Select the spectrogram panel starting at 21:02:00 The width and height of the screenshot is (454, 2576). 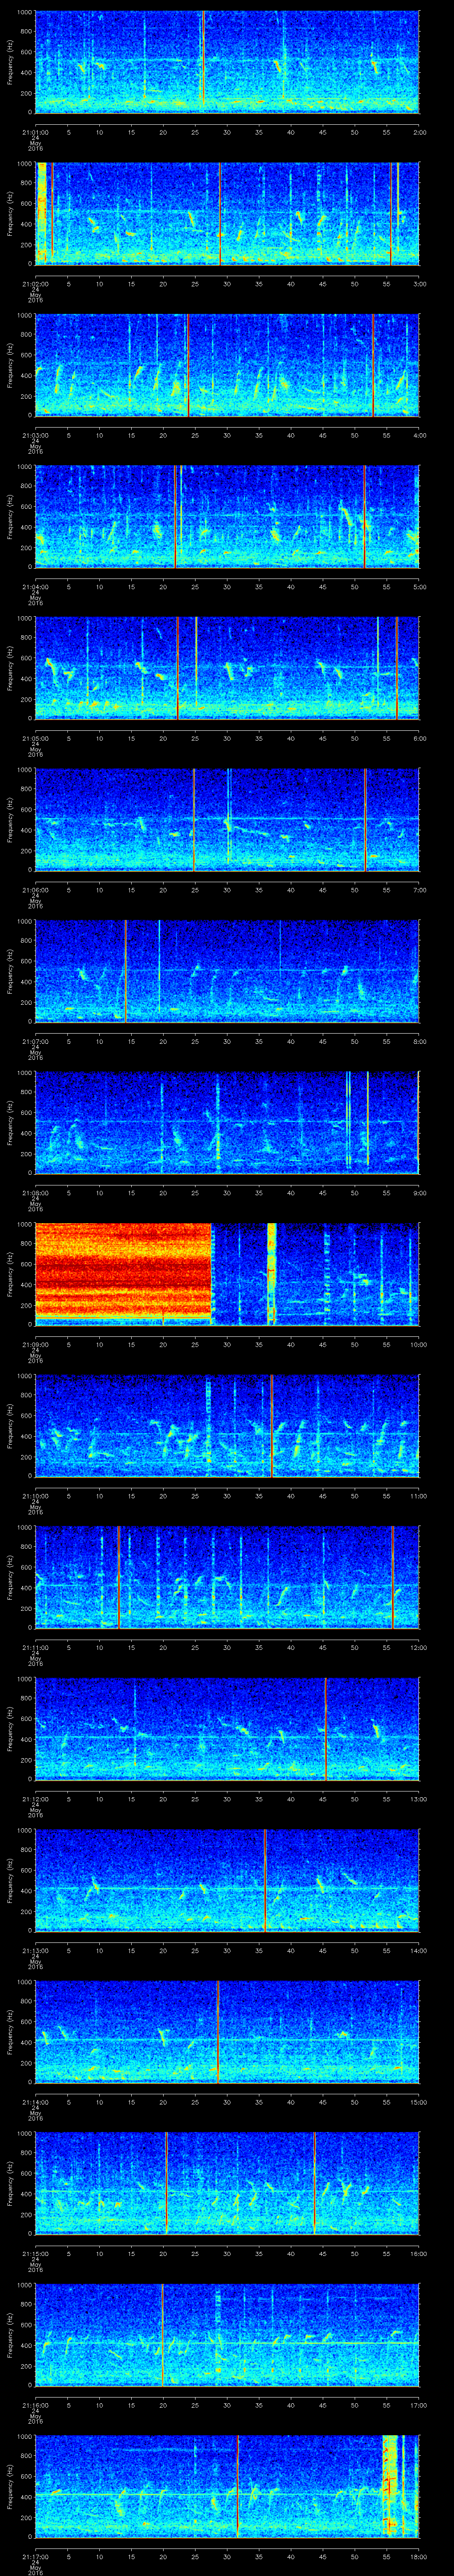point(227,213)
